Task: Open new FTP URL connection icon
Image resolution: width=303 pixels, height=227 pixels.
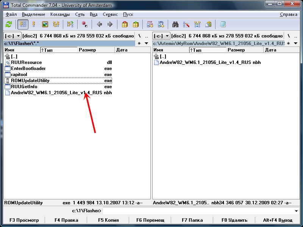Action: pos(161,24)
